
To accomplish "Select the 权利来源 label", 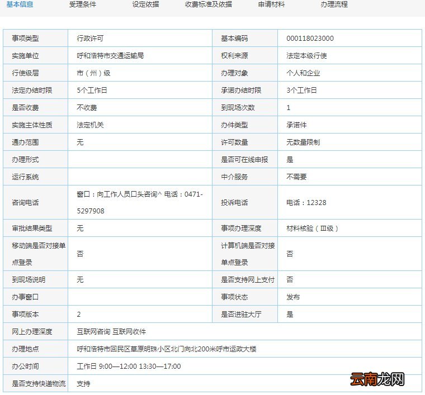I will tap(234, 56).
